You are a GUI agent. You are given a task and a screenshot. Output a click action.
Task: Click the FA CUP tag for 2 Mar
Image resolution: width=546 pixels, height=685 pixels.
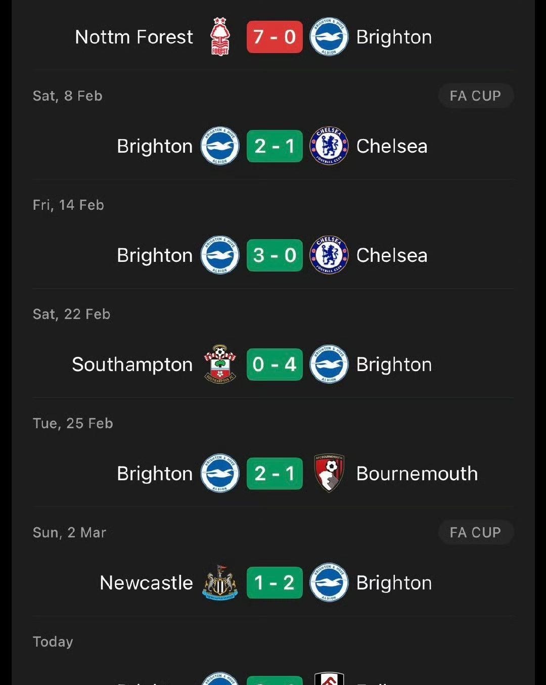coord(475,532)
